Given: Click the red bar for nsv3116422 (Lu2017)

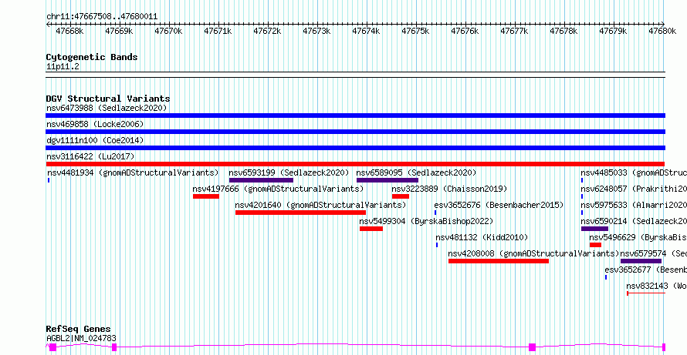Looking at the screenshot, I should pos(355,164).
